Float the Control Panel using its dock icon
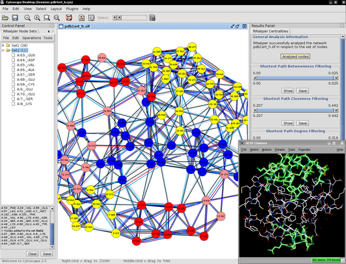 point(52,26)
